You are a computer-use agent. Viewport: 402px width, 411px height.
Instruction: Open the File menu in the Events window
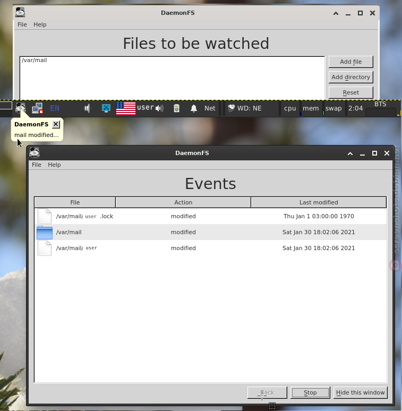click(37, 165)
